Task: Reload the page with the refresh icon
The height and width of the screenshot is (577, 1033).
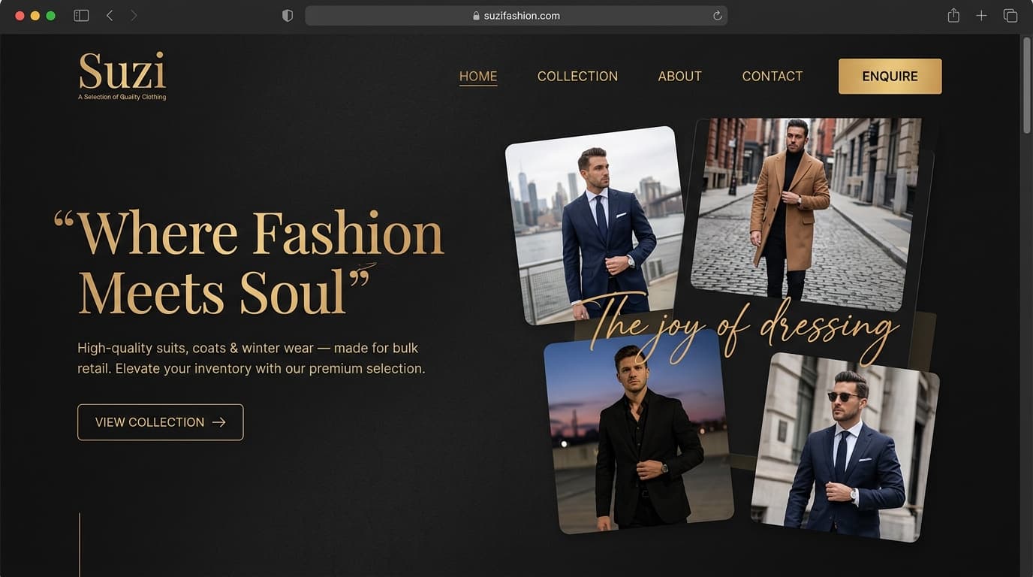Action: (717, 16)
